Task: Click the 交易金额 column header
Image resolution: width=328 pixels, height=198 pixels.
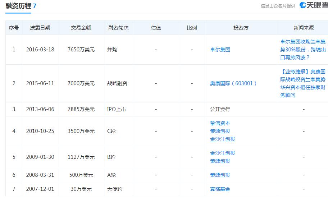Action: click(81, 28)
